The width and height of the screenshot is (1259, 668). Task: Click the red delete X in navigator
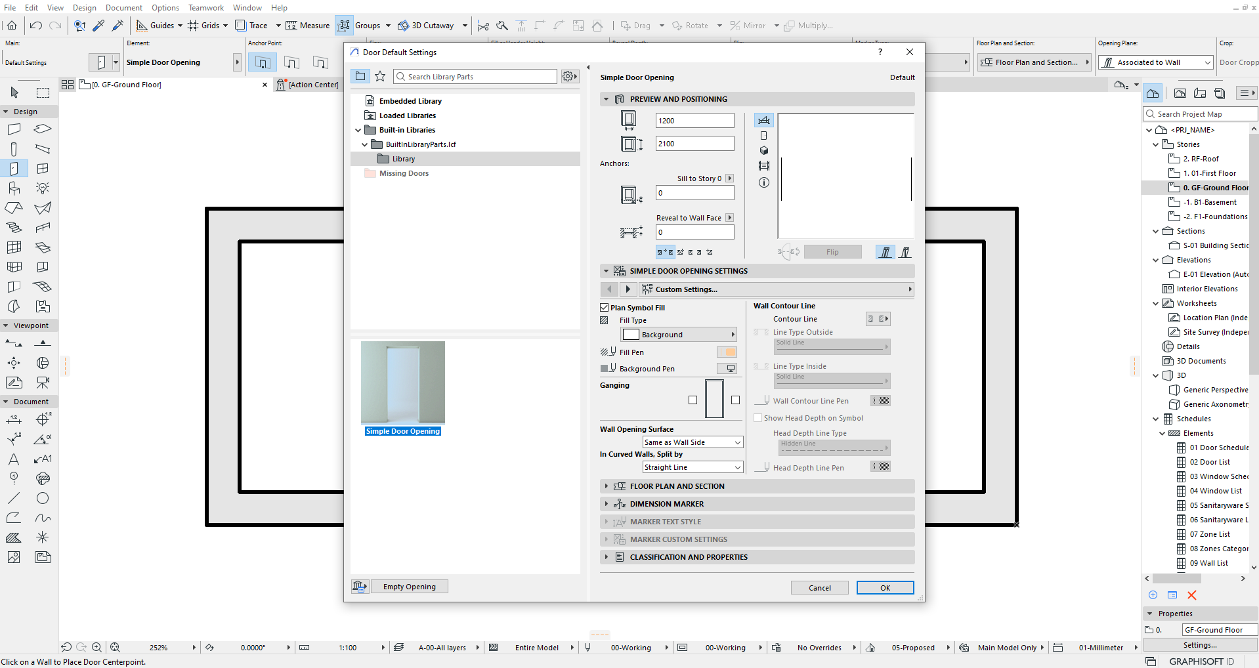[x=1192, y=595]
